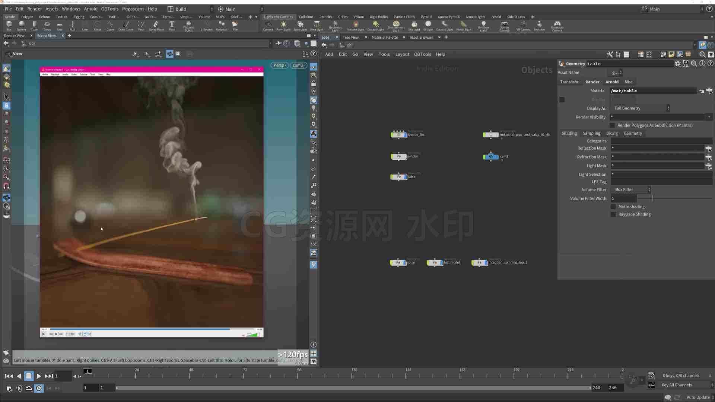715x402 pixels.
Task: Add a Camera from Lights and Cameras shelf
Action: coord(268,26)
